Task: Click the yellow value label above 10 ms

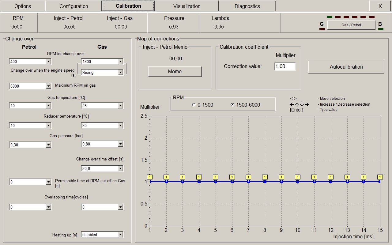Action: (x=298, y=177)
